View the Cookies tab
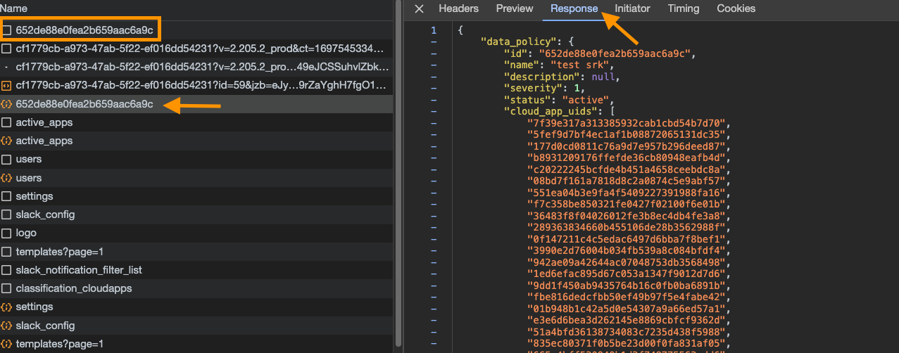 (736, 9)
